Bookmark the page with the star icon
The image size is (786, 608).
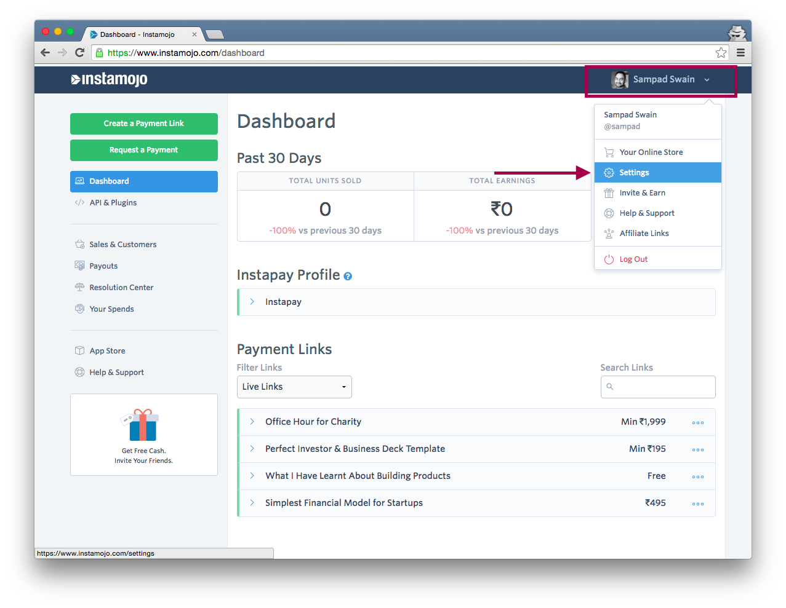(721, 53)
